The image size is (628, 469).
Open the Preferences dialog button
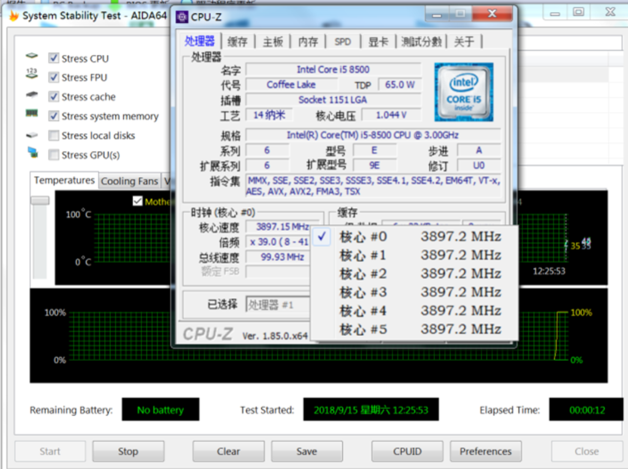point(485,451)
